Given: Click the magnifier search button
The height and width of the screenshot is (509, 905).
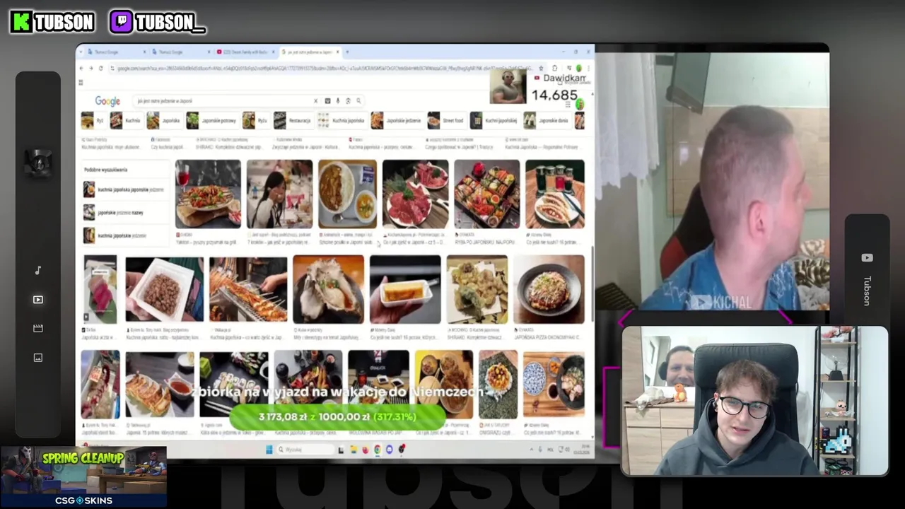Looking at the screenshot, I should 358,101.
